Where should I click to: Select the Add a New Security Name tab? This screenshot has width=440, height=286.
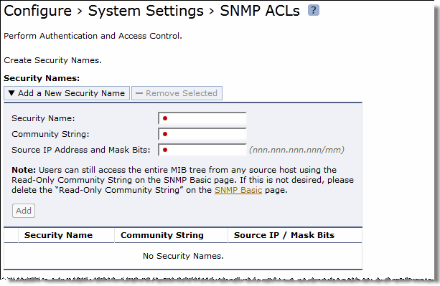[x=67, y=93]
